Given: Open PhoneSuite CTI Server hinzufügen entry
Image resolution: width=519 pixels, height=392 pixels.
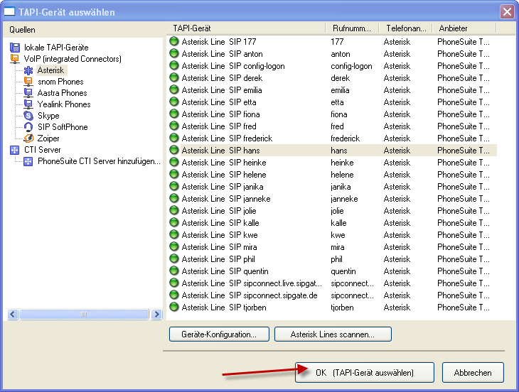Looking at the screenshot, I should click(99, 161).
